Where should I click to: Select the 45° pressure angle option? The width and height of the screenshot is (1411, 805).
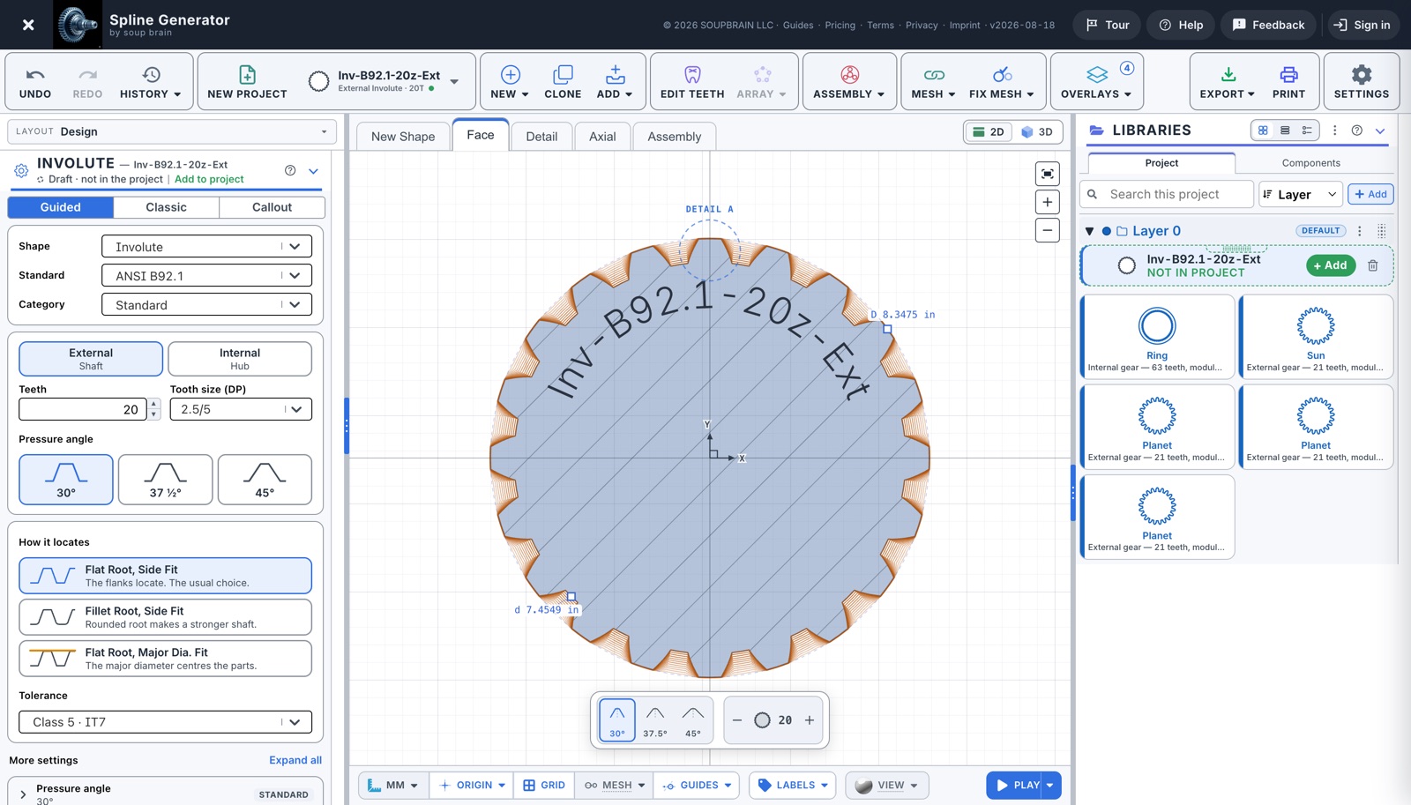pyautogui.click(x=265, y=480)
